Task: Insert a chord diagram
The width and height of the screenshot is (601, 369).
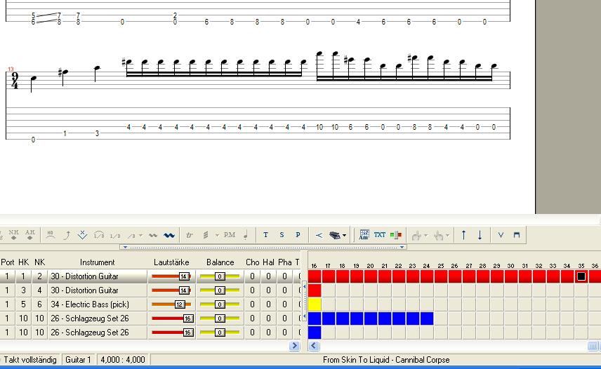Action: tap(364, 235)
